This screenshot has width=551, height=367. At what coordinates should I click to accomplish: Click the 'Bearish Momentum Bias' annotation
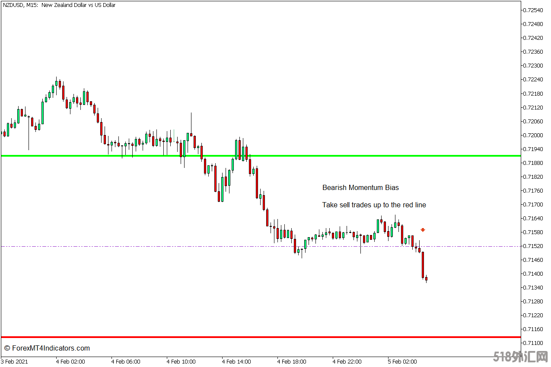click(x=360, y=188)
